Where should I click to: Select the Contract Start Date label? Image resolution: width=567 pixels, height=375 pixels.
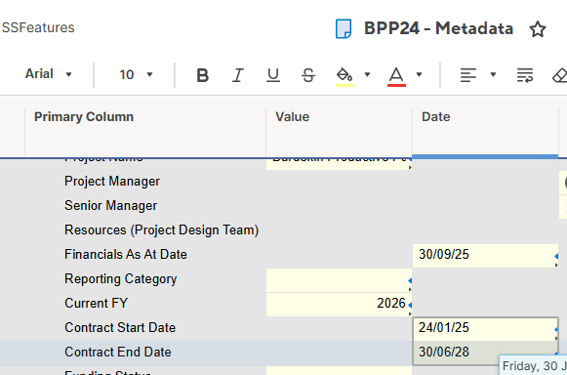coord(120,327)
